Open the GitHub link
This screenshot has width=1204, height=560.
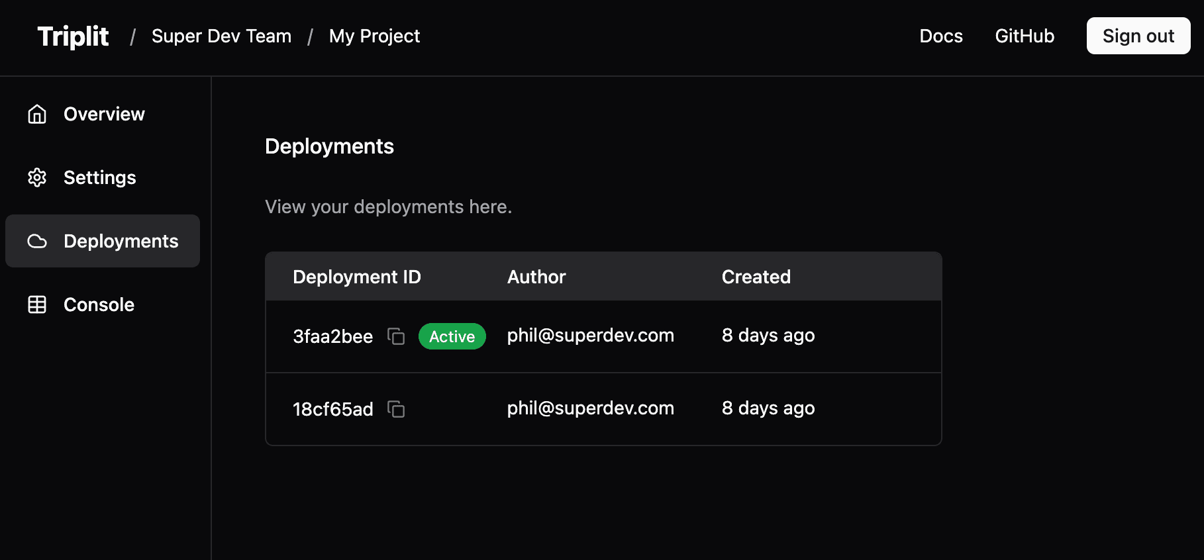[x=1025, y=36]
